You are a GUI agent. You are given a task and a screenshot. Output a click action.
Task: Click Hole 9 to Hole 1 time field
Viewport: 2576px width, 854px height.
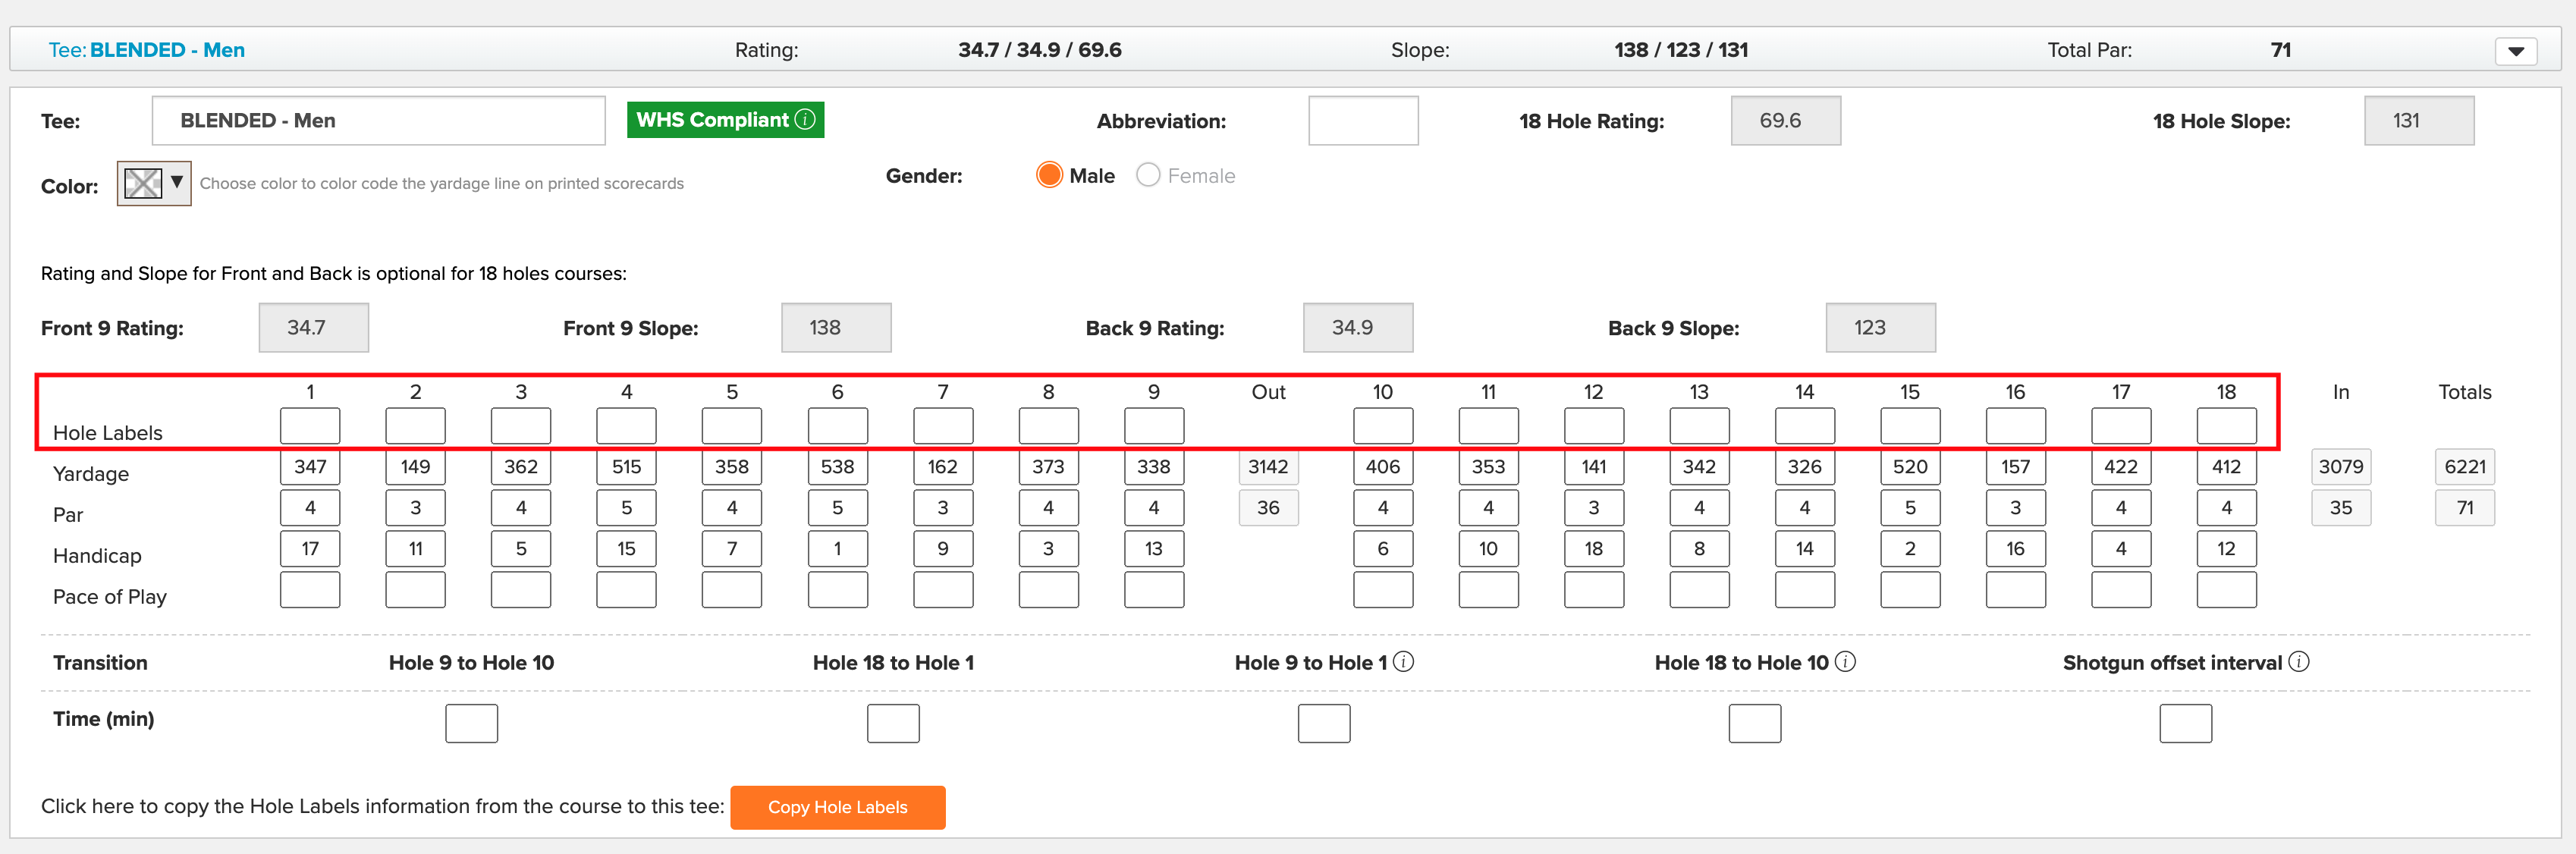pos(1325,724)
